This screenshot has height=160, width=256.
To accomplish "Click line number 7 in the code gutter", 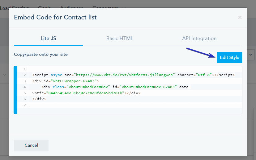I will tap(25, 105).
